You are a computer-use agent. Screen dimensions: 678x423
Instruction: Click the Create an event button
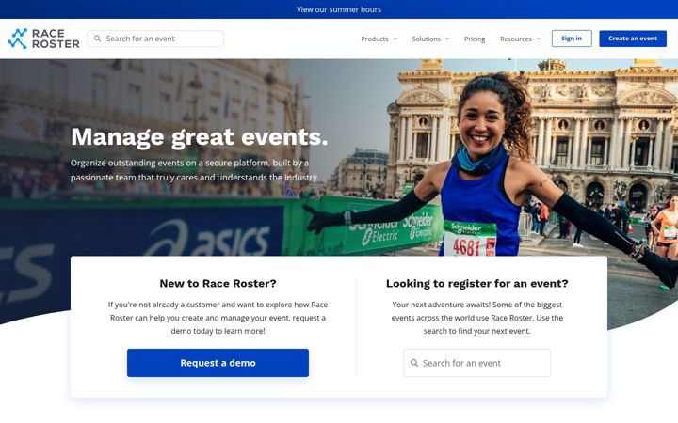click(633, 39)
